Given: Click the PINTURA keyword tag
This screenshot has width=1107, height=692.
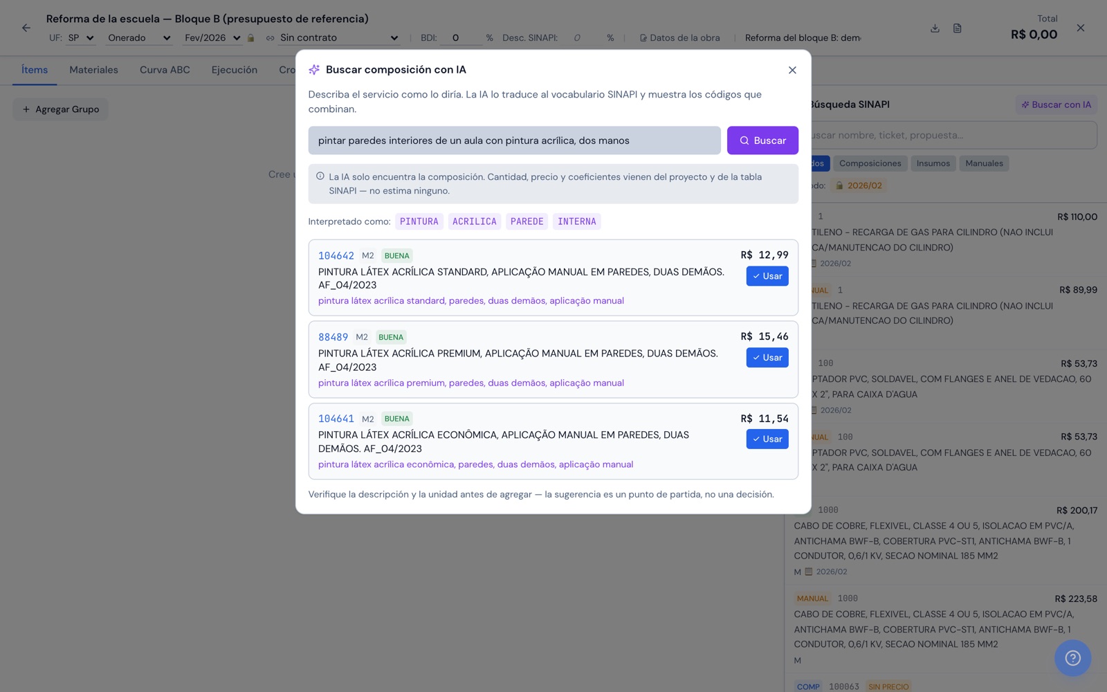Looking at the screenshot, I should [x=419, y=221].
